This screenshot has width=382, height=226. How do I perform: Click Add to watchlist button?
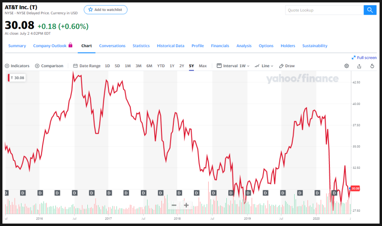click(x=106, y=10)
